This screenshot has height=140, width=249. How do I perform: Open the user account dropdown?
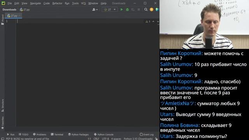95,9
